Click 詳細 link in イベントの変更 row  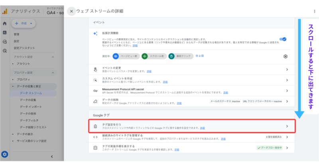pyautogui.click(x=149, y=72)
